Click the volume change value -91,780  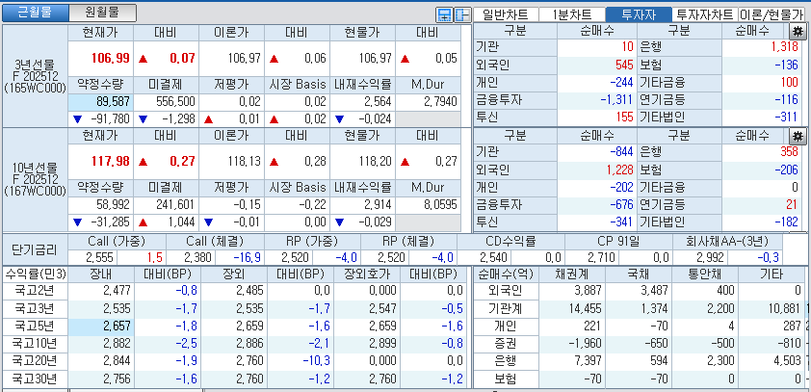pyautogui.click(x=108, y=119)
